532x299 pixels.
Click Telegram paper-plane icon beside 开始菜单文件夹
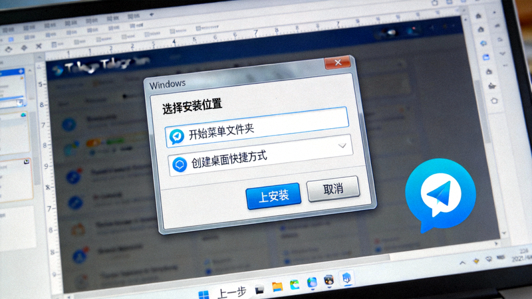177,137
